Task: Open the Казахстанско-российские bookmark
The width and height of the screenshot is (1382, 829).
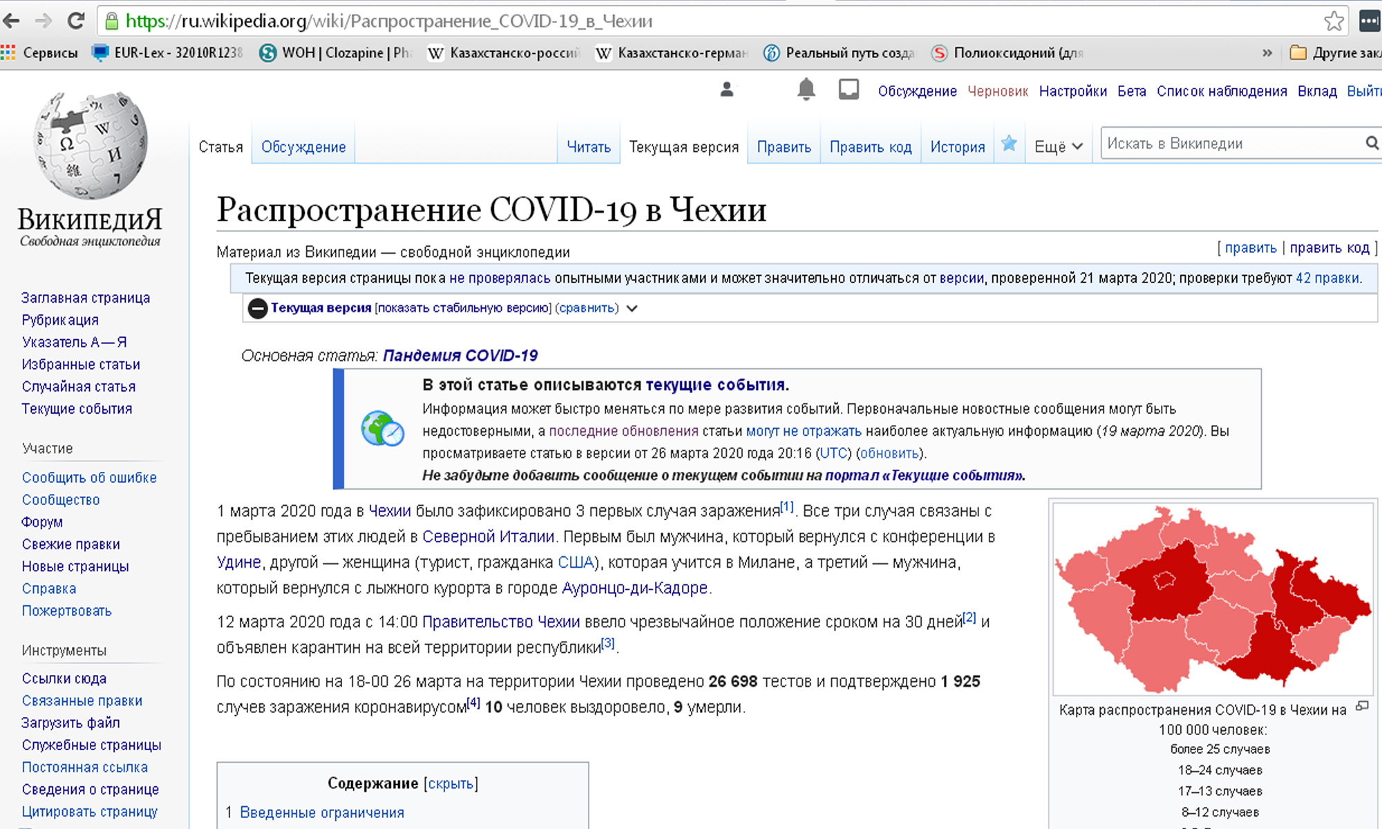Action: tap(503, 53)
